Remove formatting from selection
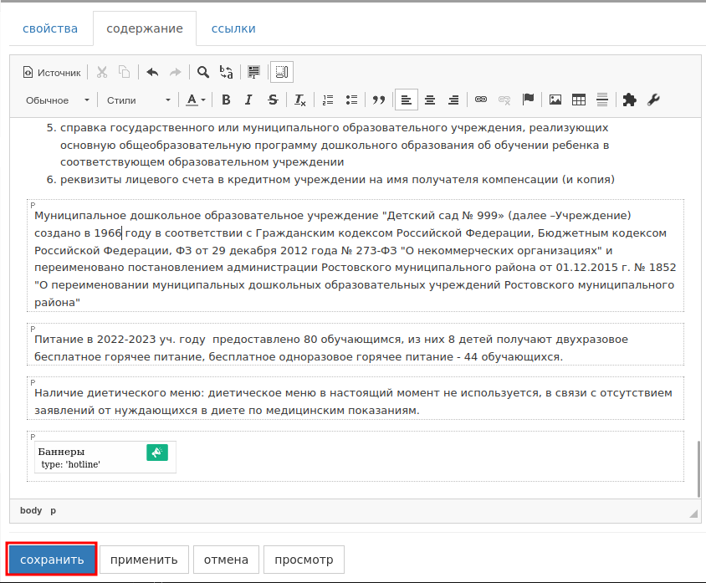 [x=299, y=100]
